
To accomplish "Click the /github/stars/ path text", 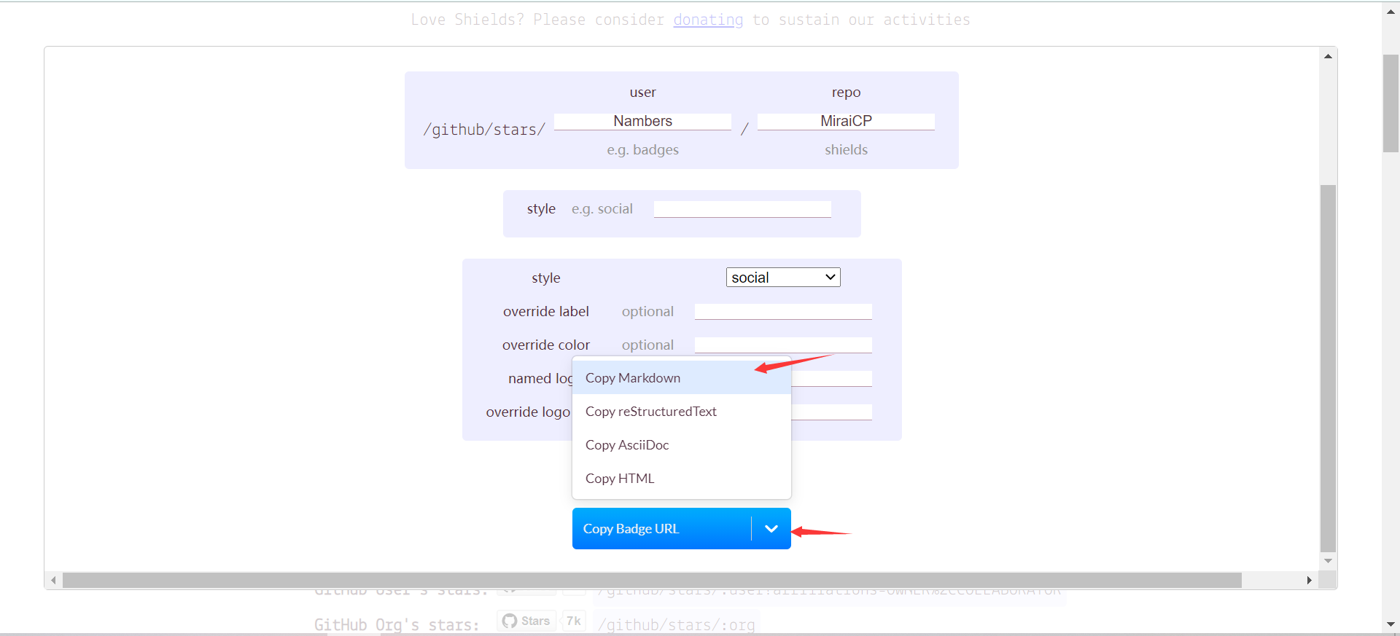I will click(x=484, y=130).
